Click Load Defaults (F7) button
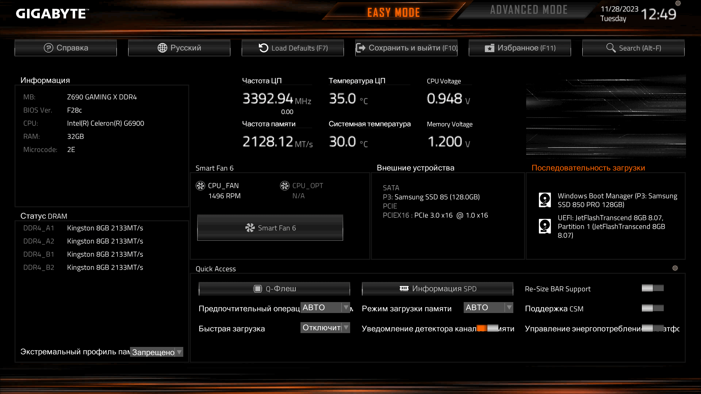Viewport: 701px width, 394px height. (293, 48)
